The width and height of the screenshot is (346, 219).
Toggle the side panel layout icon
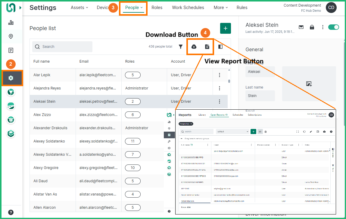click(x=220, y=47)
